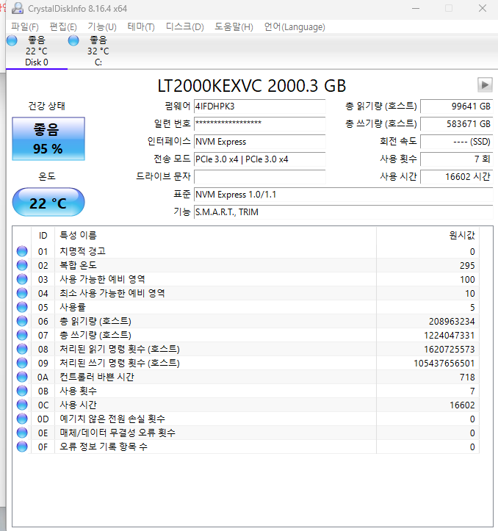Click total host writes value 583671 GB
The width and height of the screenshot is (498, 531).
(456, 124)
